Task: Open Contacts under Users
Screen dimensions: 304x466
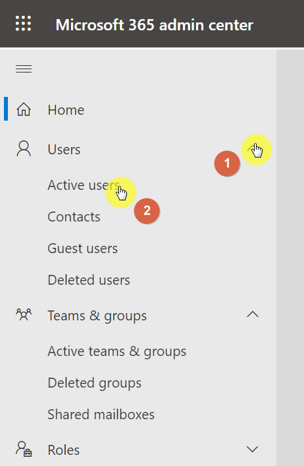Action: (74, 217)
